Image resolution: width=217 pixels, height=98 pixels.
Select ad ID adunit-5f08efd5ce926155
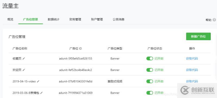(x=76, y=59)
